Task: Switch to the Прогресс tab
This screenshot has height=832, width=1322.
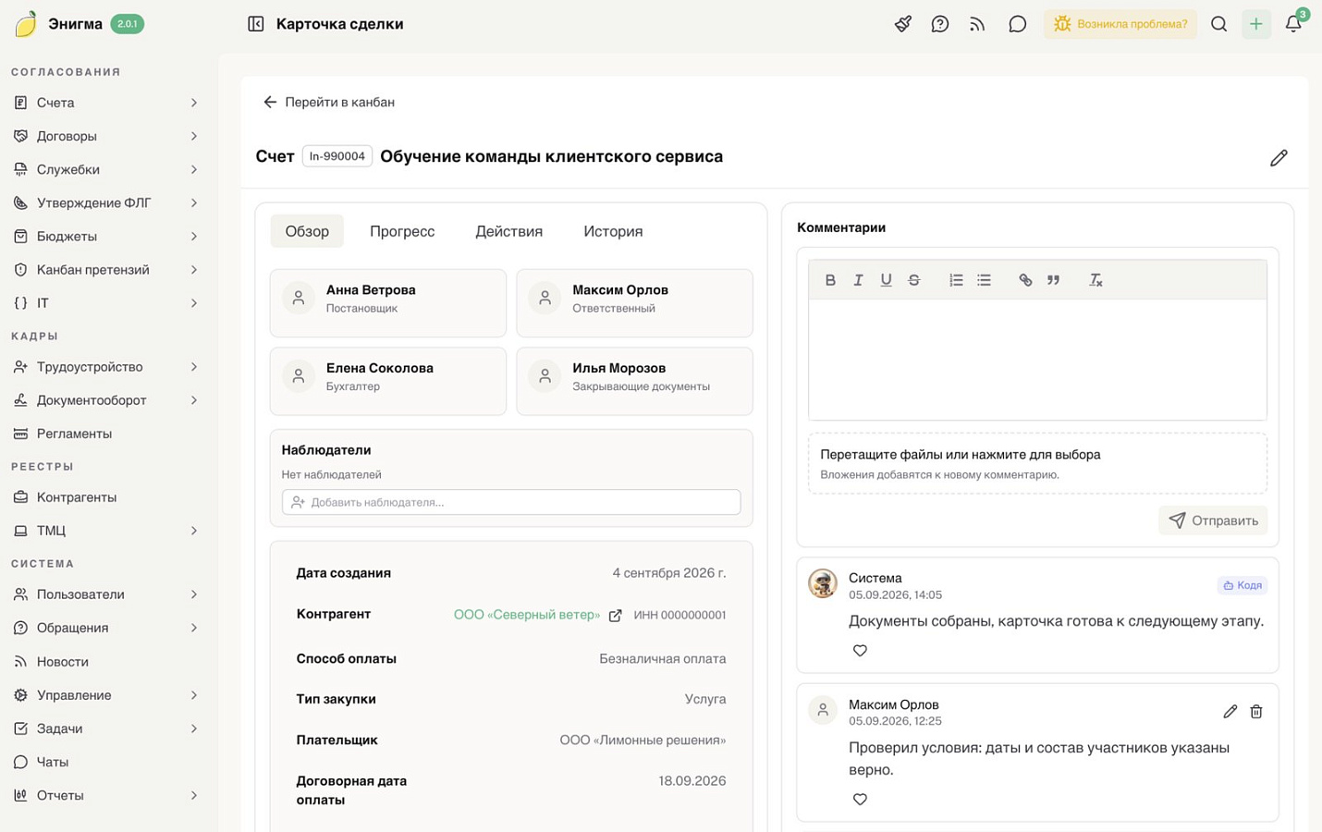Action: (402, 231)
